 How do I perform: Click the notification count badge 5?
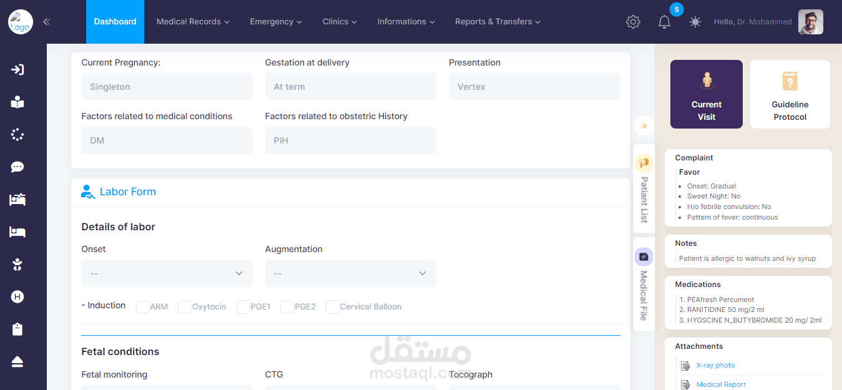(x=677, y=9)
